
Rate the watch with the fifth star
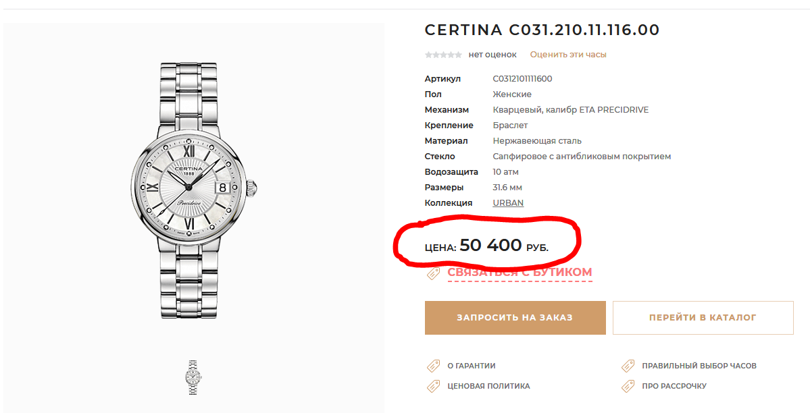[459, 55]
